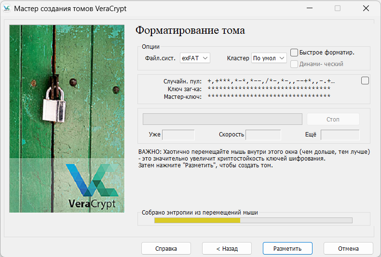The width and height of the screenshot is (381, 257).
Task: Click the VeraCrypt icon in title bar
Action: pos(7,8)
